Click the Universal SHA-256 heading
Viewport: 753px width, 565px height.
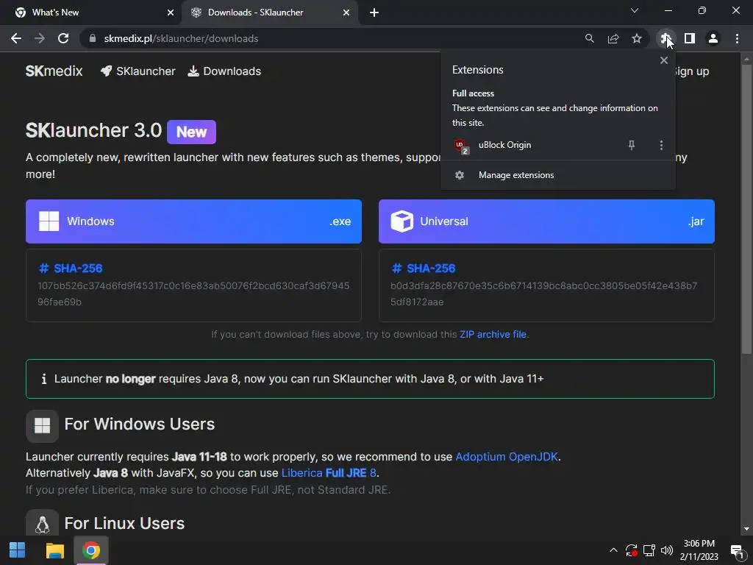click(x=424, y=268)
